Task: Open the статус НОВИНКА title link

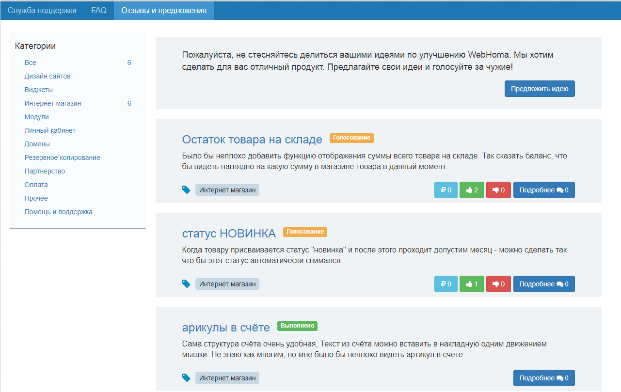Action: [x=229, y=234]
